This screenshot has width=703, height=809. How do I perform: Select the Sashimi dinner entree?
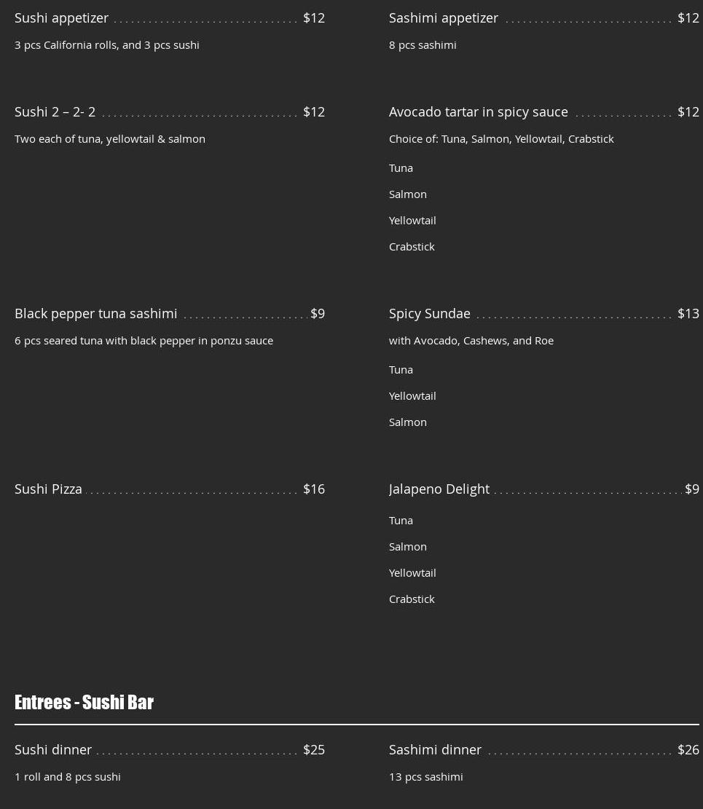click(x=435, y=749)
